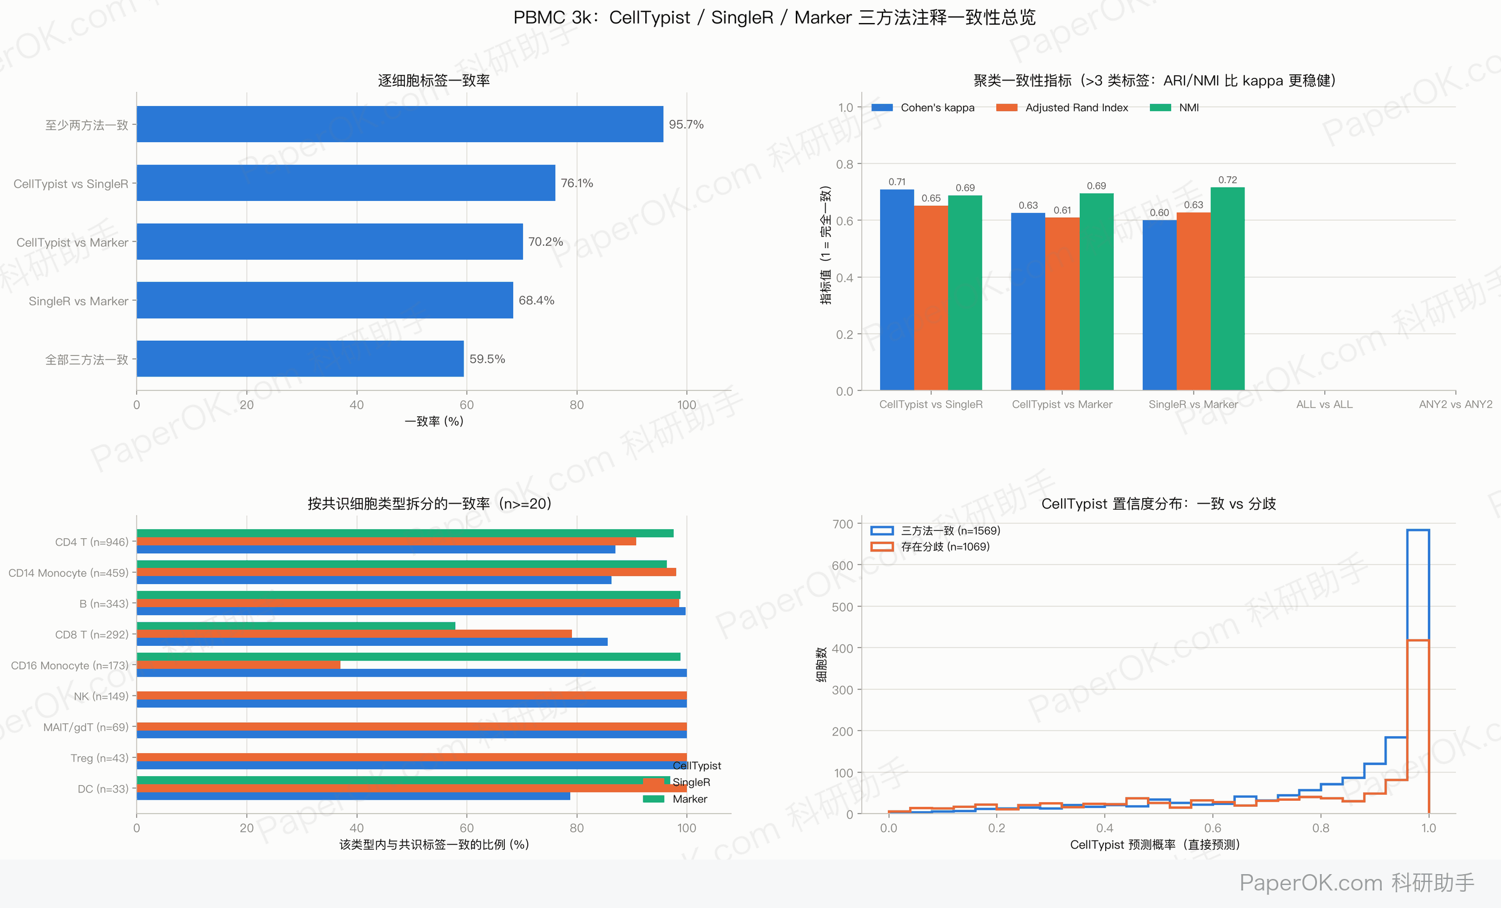
Task: Click the 三方法一致 (n=1569) legend box
Action: (x=881, y=531)
